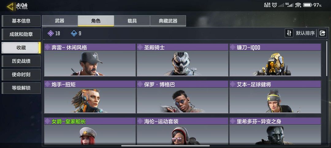331x148 pixels.
Task: Switch to the 典藏武器 tab
Action: [x=168, y=21]
